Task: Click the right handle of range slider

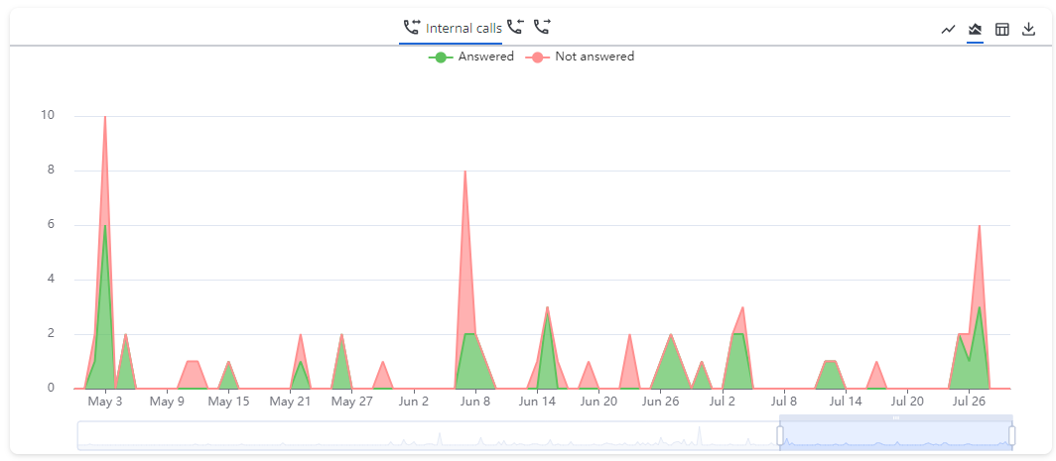Action: click(1011, 435)
